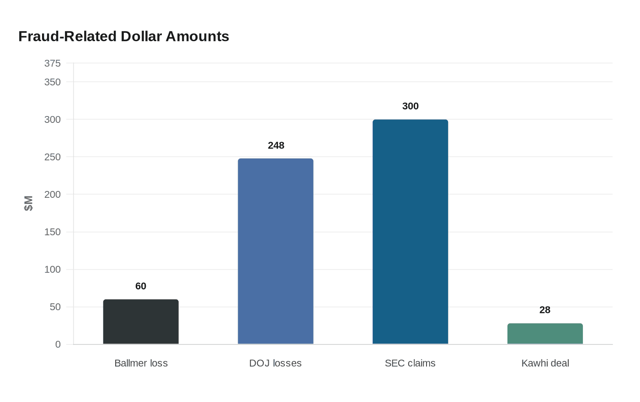Click the SEC claims bar
The image size is (640, 402).
click(x=410, y=232)
